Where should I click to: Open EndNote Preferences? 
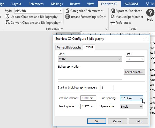point(121,23)
